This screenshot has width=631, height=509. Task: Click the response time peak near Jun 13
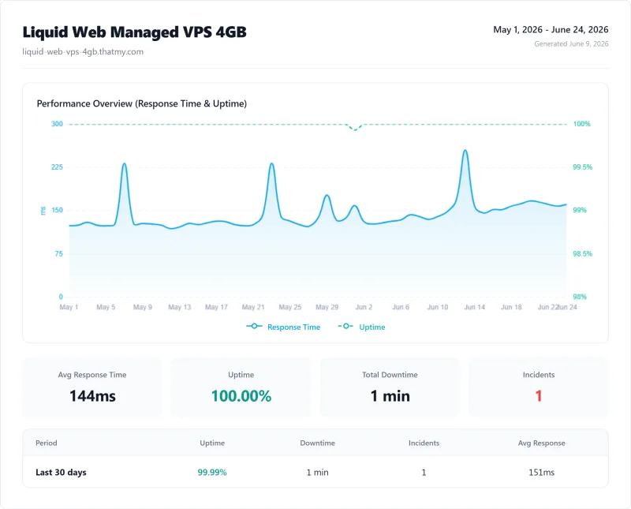[465, 151]
